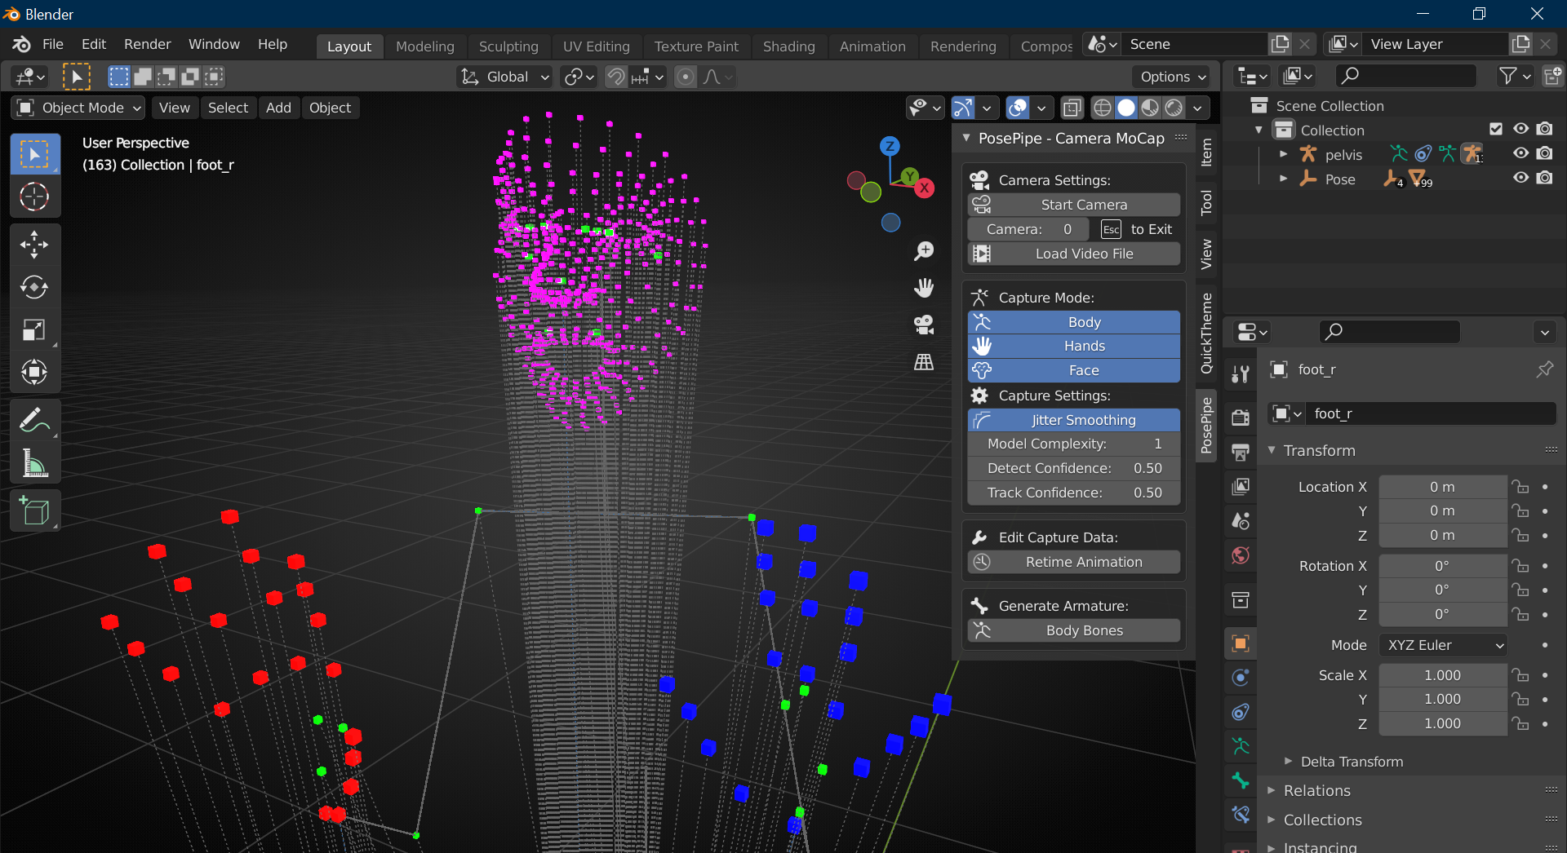Click the Location X value field

[1443, 487]
